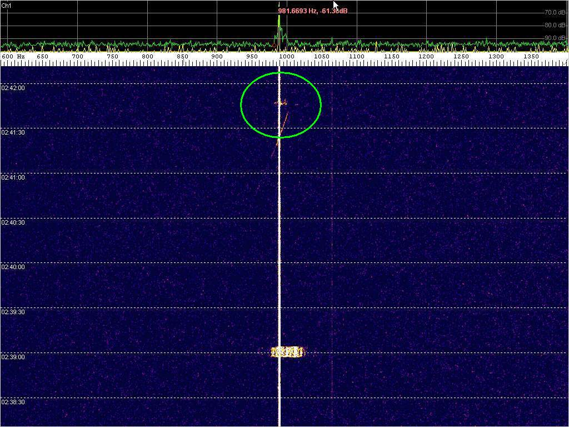Click the 800 Hz mark on frequency ruler
This screenshot has height=427, width=569.
147,57
